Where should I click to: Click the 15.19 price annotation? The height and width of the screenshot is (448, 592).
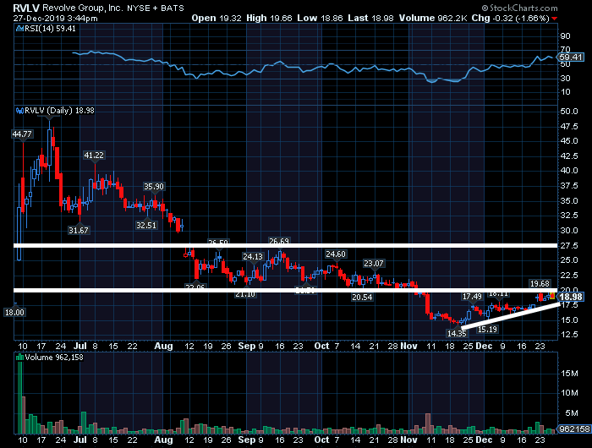[487, 330]
